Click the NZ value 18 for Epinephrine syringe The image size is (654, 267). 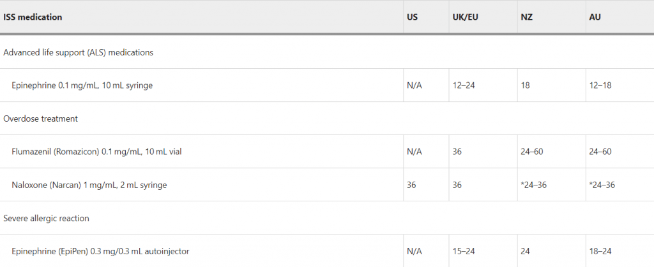pyautogui.click(x=526, y=85)
